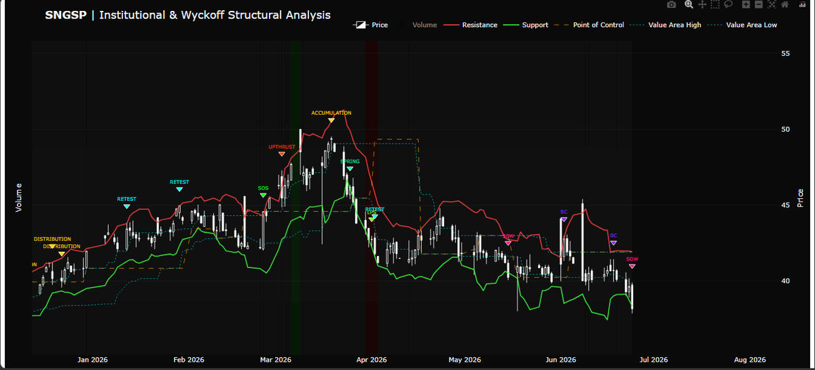Click the Zoom In plus icon
The width and height of the screenshot is (815, 370).
[746, 4]
